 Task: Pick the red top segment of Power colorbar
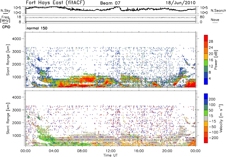coord(206,38)
